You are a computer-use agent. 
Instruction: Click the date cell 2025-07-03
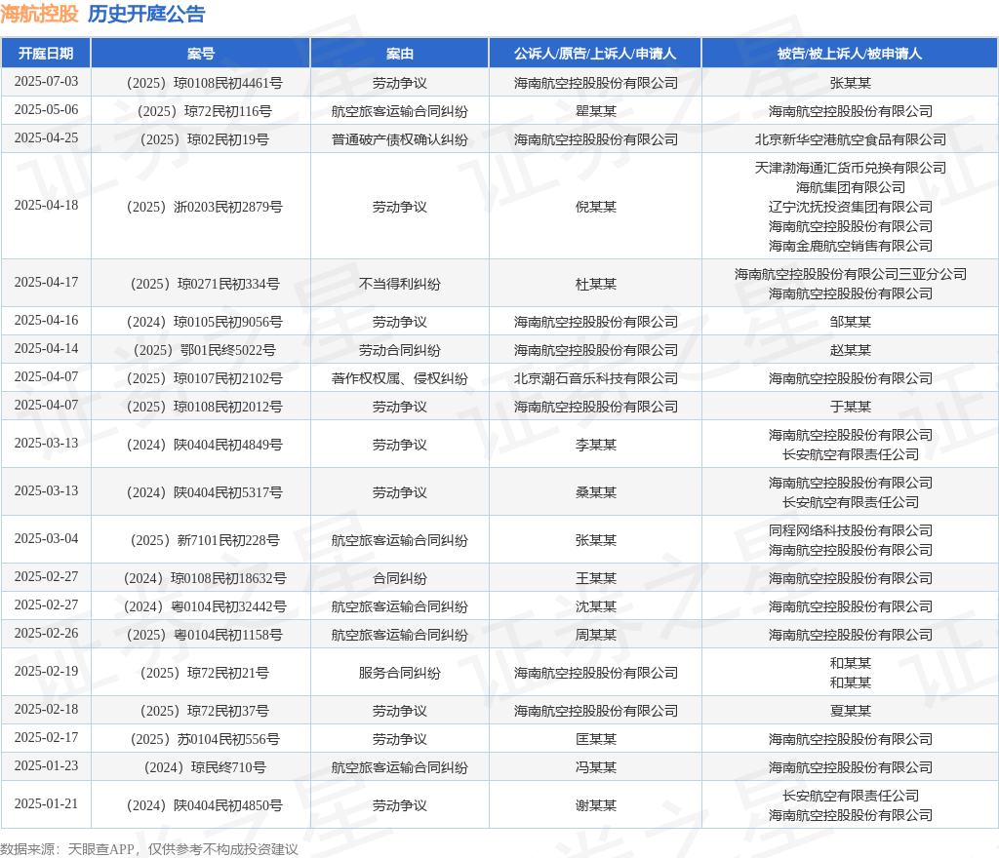coord(46,82)
